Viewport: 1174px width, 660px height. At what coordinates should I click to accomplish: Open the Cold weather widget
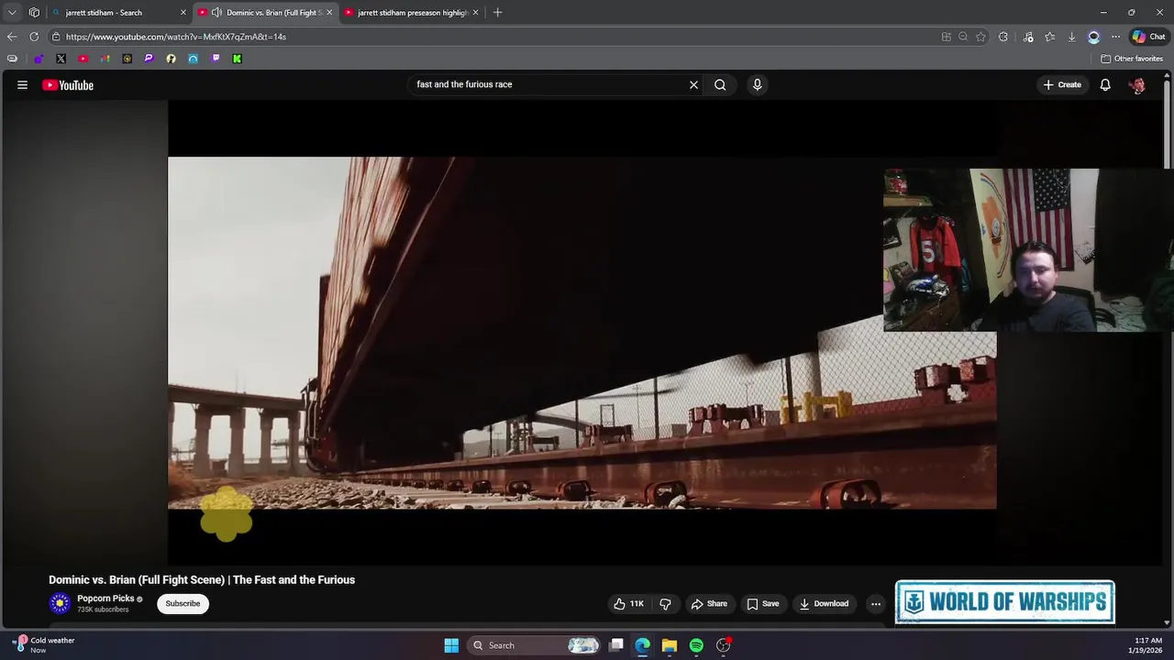coord(44,645)
